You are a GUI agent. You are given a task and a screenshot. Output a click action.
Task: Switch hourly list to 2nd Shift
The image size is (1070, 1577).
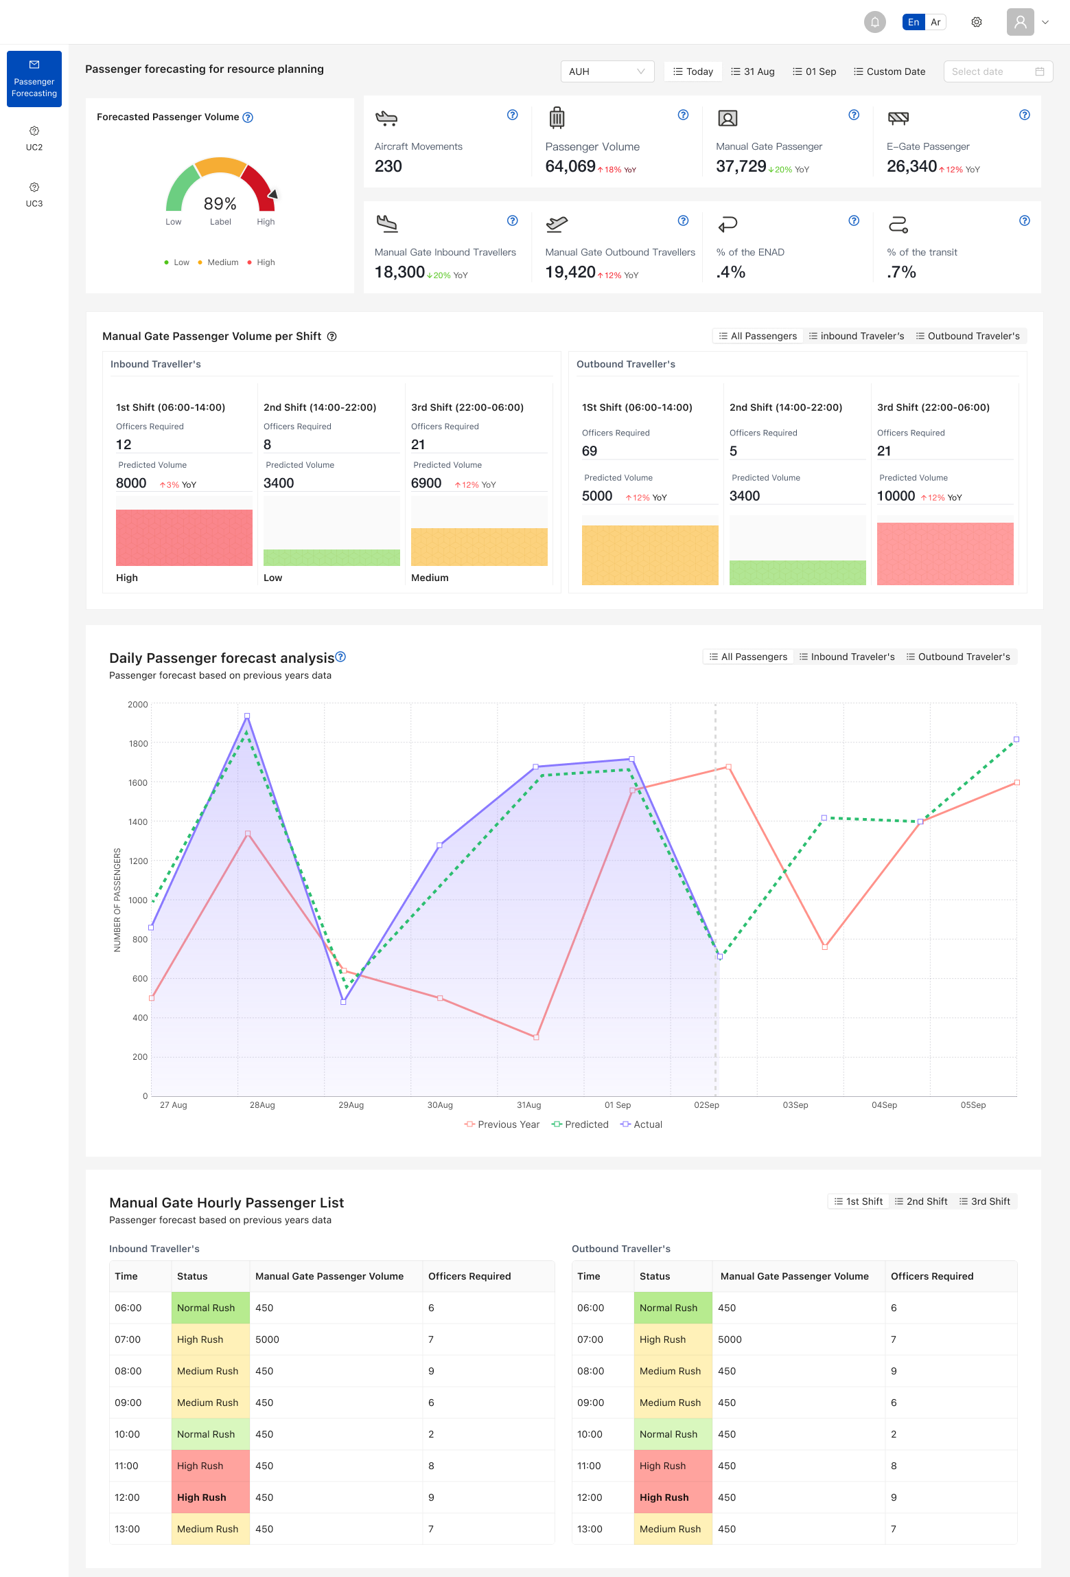[x=921, y=1201]
